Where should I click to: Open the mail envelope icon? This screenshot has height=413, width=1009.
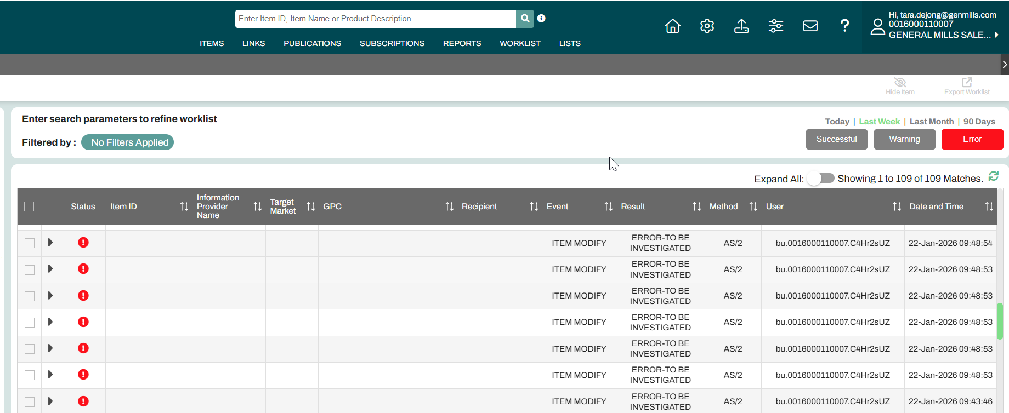point(810,26)
